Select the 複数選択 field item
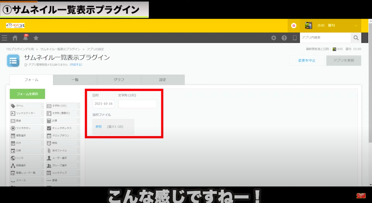372x203 pixels. (x=27, y=136)
